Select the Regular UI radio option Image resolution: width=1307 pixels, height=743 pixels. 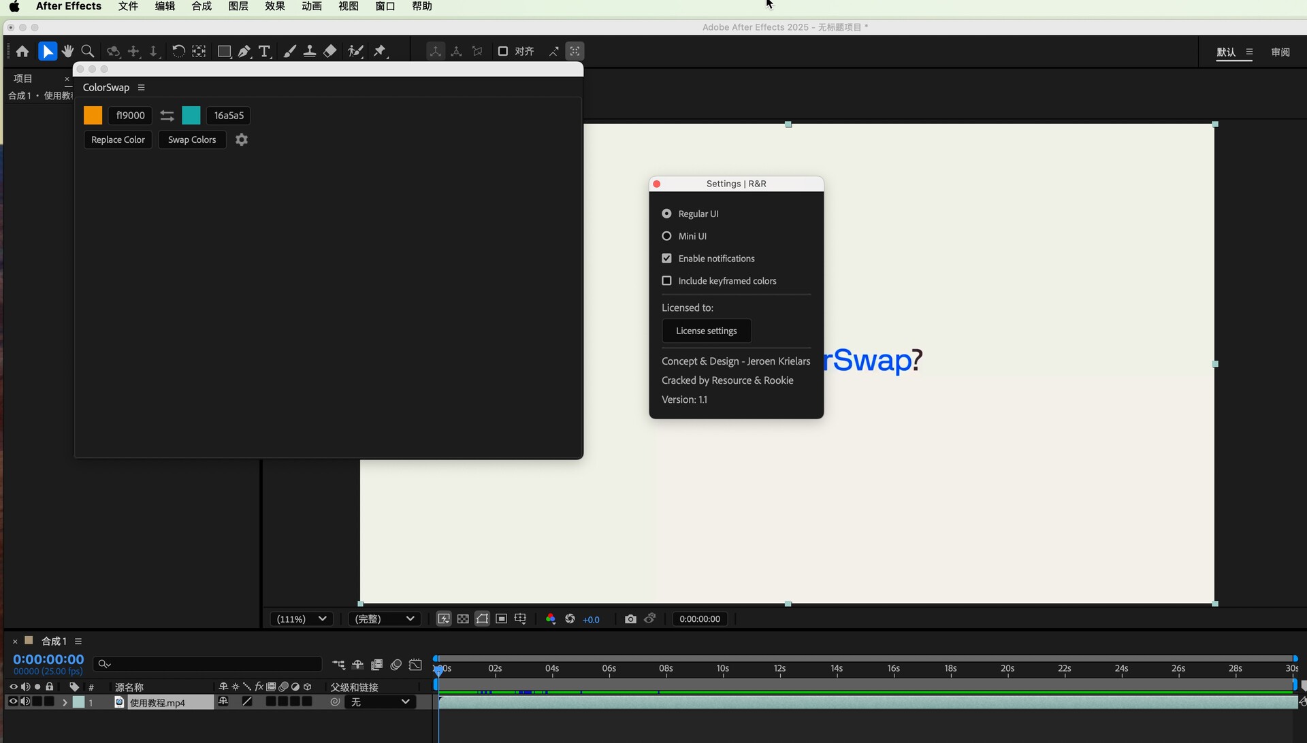[x=666, y=214]
